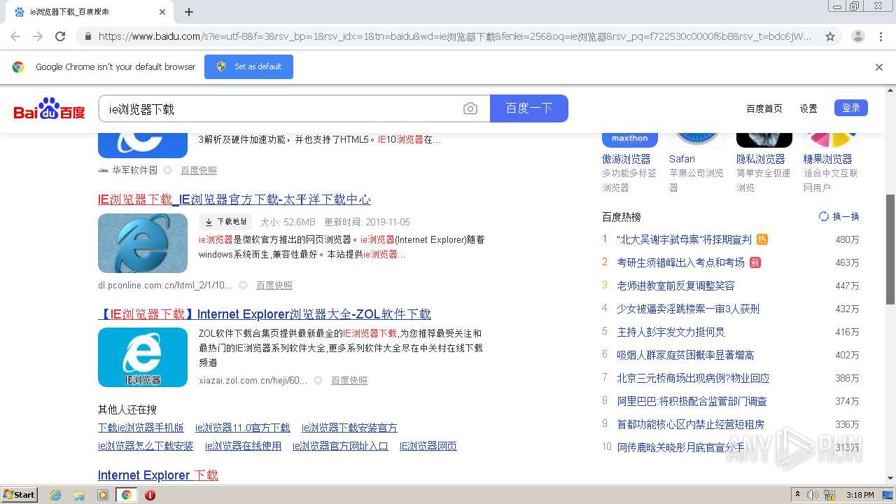The height and width of the screenshot is (504, 896).
Task: Reload the page
Action: tap(60, 36)
